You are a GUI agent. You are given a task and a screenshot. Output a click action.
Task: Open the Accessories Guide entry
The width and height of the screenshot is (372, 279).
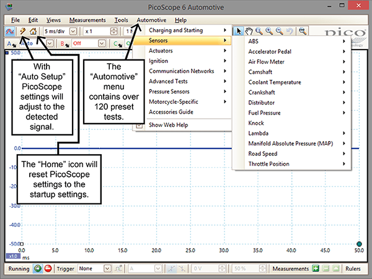point(182,112)
